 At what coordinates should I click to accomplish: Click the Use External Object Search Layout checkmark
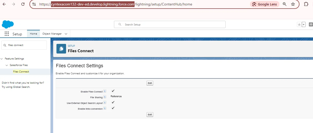(x=113, y=102)
